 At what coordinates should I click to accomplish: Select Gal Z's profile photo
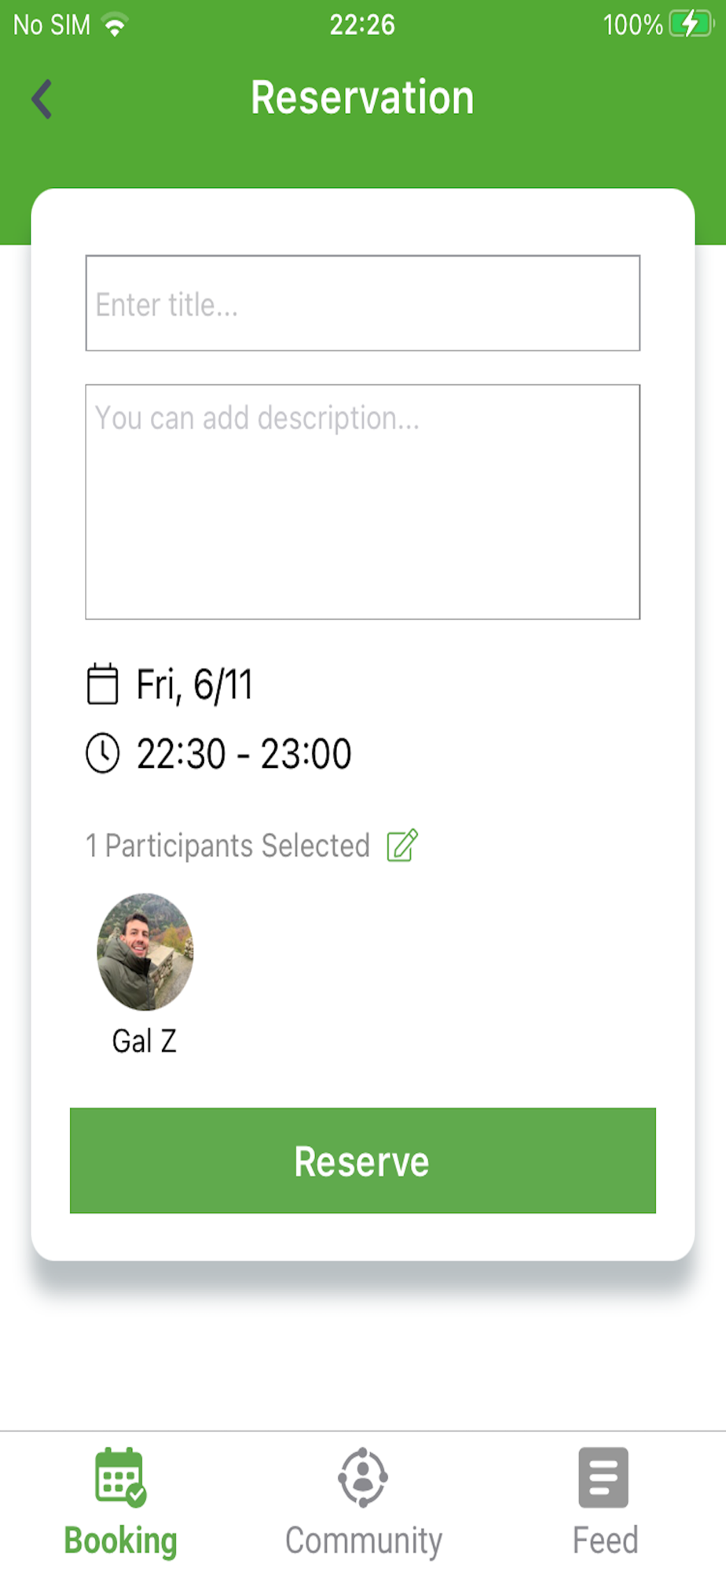(145, 951)
